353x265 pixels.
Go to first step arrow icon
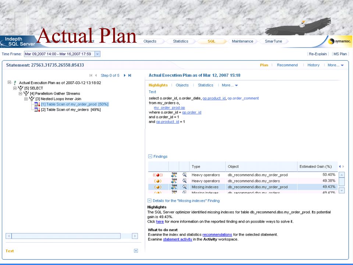pyautogui.click(x=91, y=75)
